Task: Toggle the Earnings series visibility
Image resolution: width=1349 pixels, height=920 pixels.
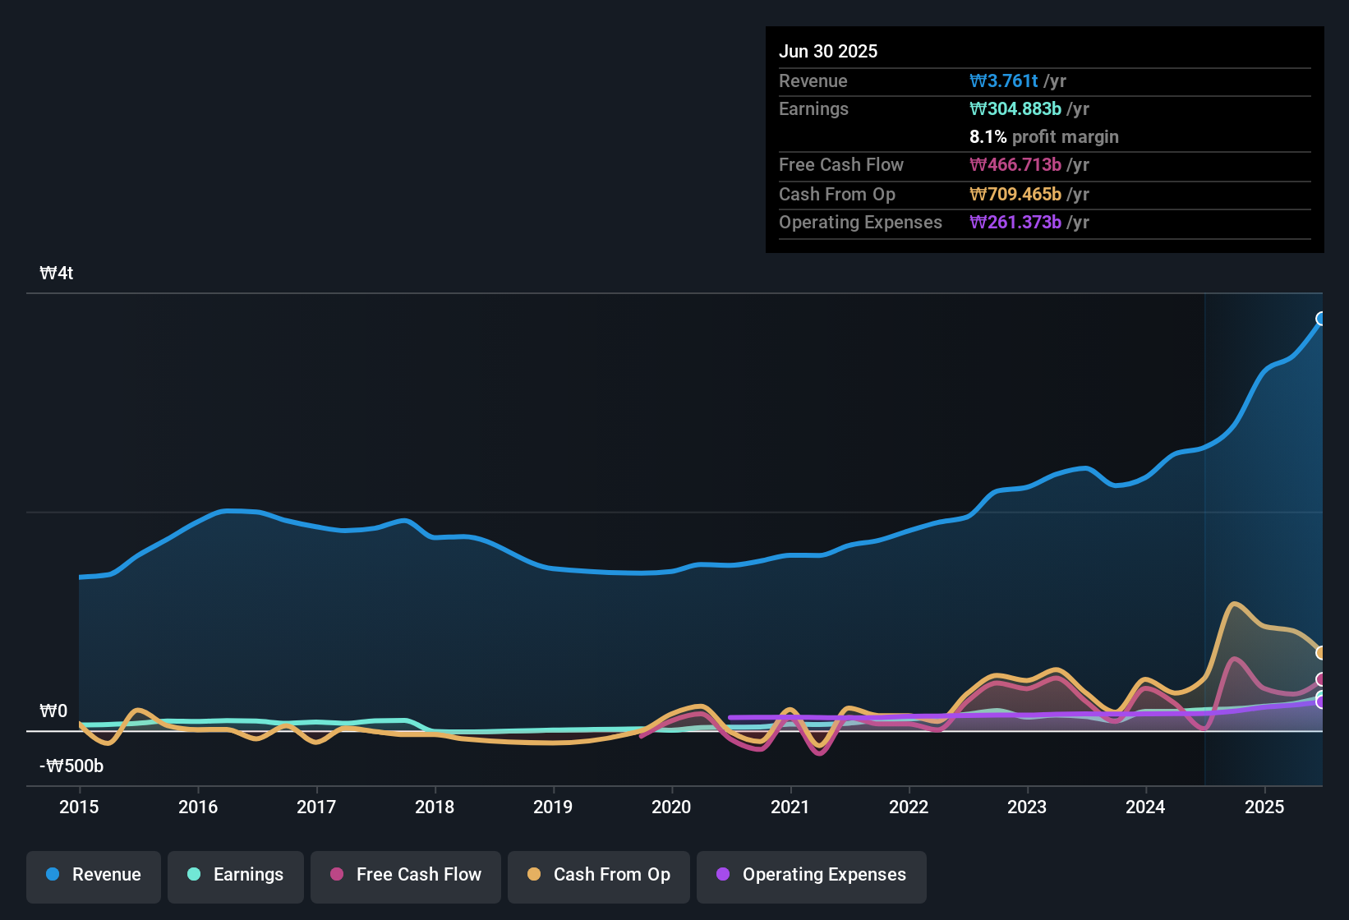Action: coord(235,875)
